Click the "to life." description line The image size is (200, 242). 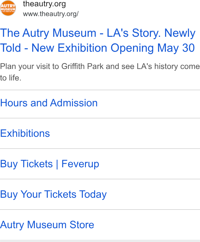pyautogui.click(x=11, y=78)
